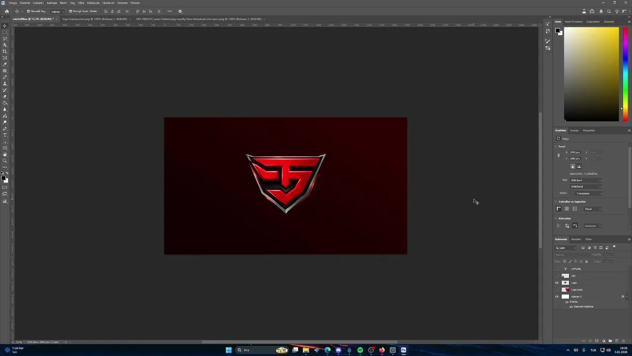Click the foreground color swatch in Color panel
Screen dimensions: 632x356
[x=557, y=31]
